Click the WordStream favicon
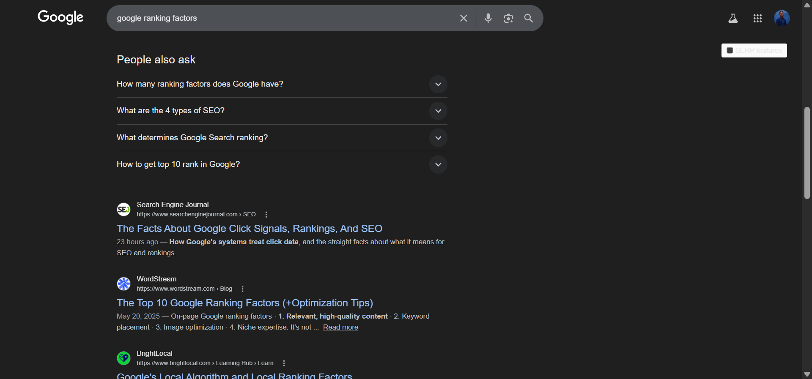Image resolution: width=812 pixels, height=379 pixels. (123, 284)
